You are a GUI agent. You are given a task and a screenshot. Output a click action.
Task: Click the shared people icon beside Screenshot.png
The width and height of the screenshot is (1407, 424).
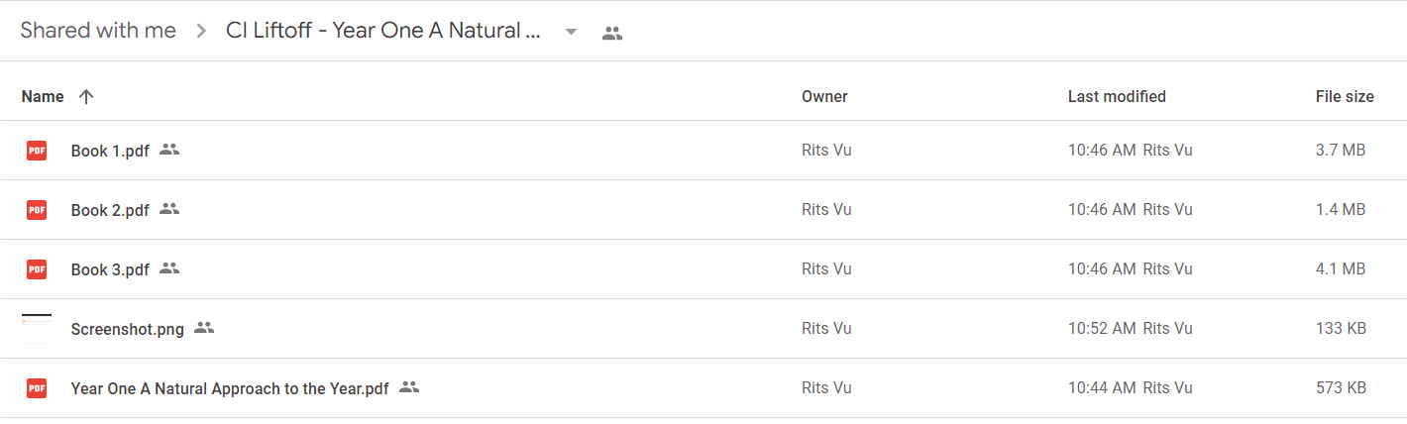point(204,328)
